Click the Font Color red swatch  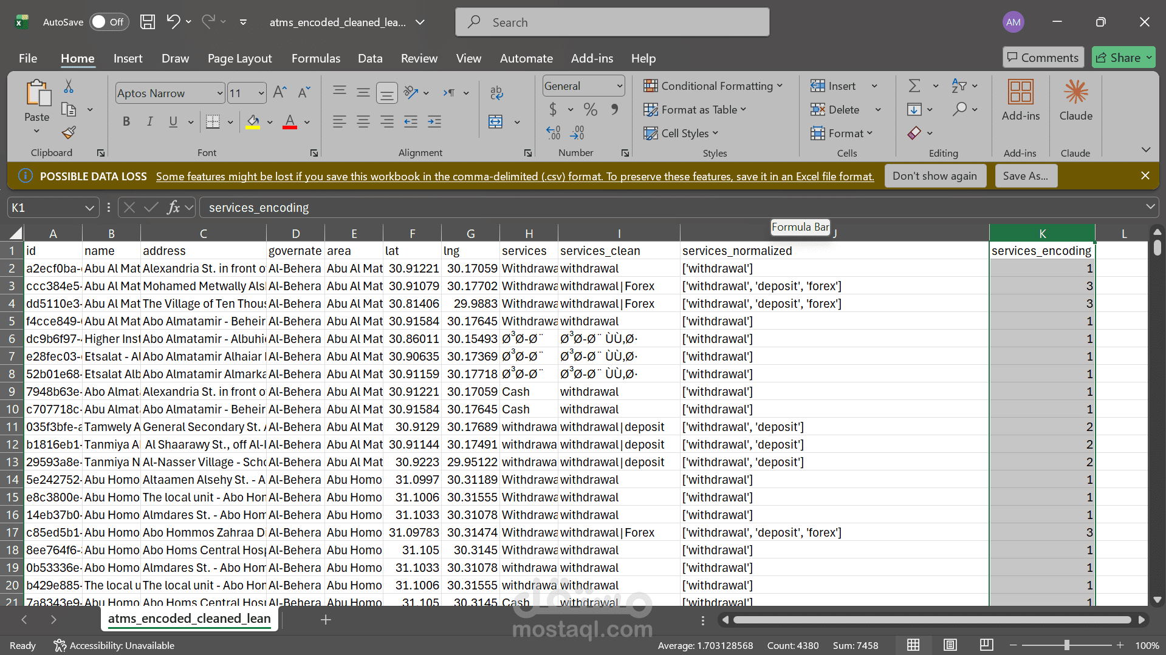(290, 122)
